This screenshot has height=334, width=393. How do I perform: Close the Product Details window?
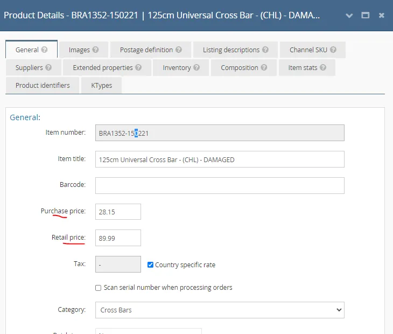[x=382, y=15]
